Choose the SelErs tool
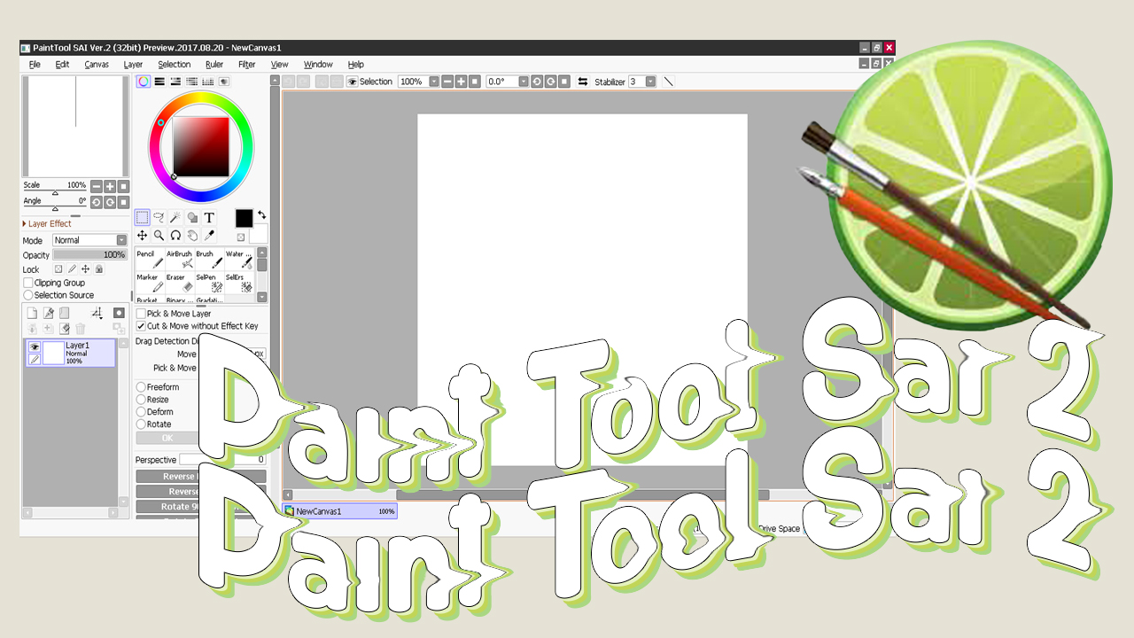The height and width of the screenshot is (638, 1134). [239, 283]
